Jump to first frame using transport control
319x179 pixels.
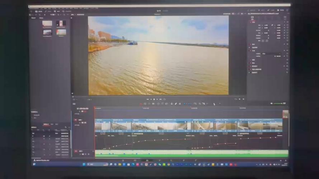point(147,99)
